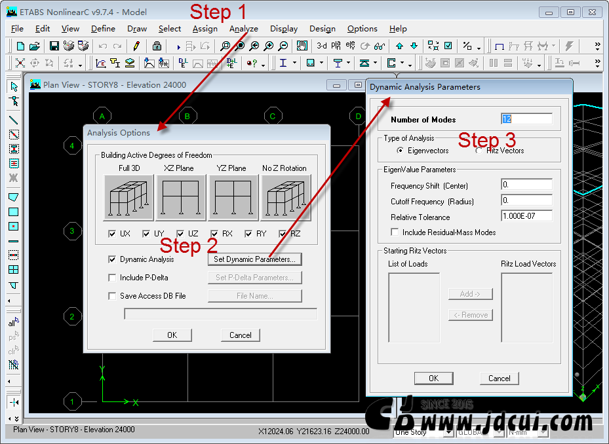Zoom in one step
The image size is (609, 444).
pyautogui.click(x=269, y=46)
